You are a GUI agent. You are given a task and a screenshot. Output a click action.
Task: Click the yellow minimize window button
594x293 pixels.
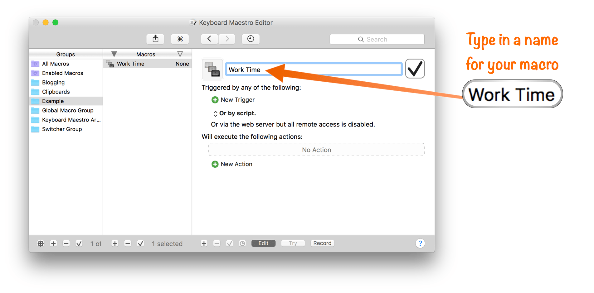46,22
